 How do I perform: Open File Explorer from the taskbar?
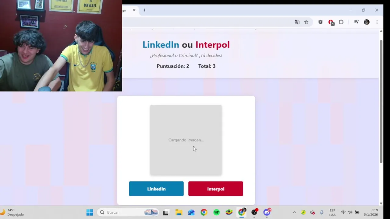(x=179, y=212)
